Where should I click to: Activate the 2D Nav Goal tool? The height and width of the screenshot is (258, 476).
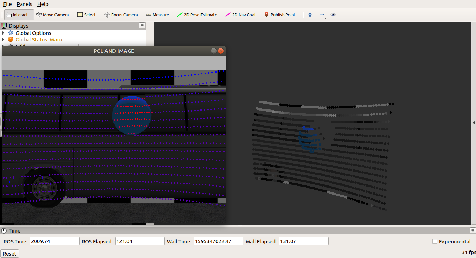[x=240, y=15]
